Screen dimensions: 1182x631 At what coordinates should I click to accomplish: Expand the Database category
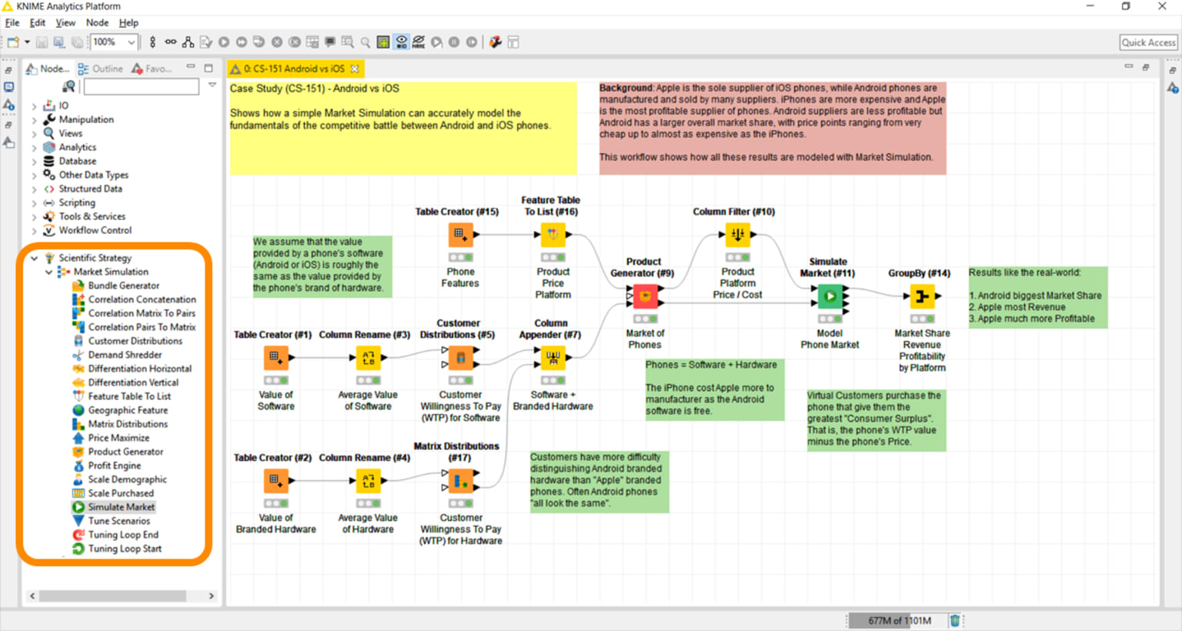pyautogui.click(x=34, y=161)
